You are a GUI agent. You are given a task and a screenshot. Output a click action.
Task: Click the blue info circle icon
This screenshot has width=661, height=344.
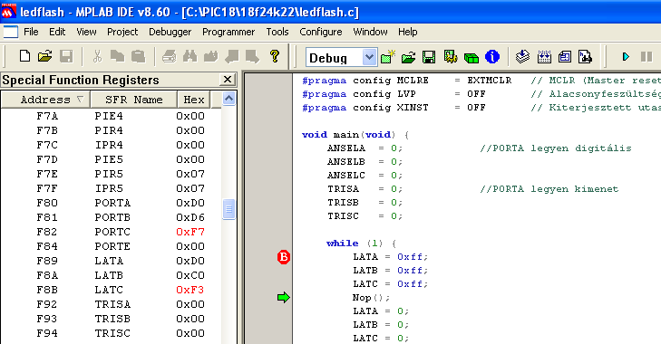[x=492, y=56]
